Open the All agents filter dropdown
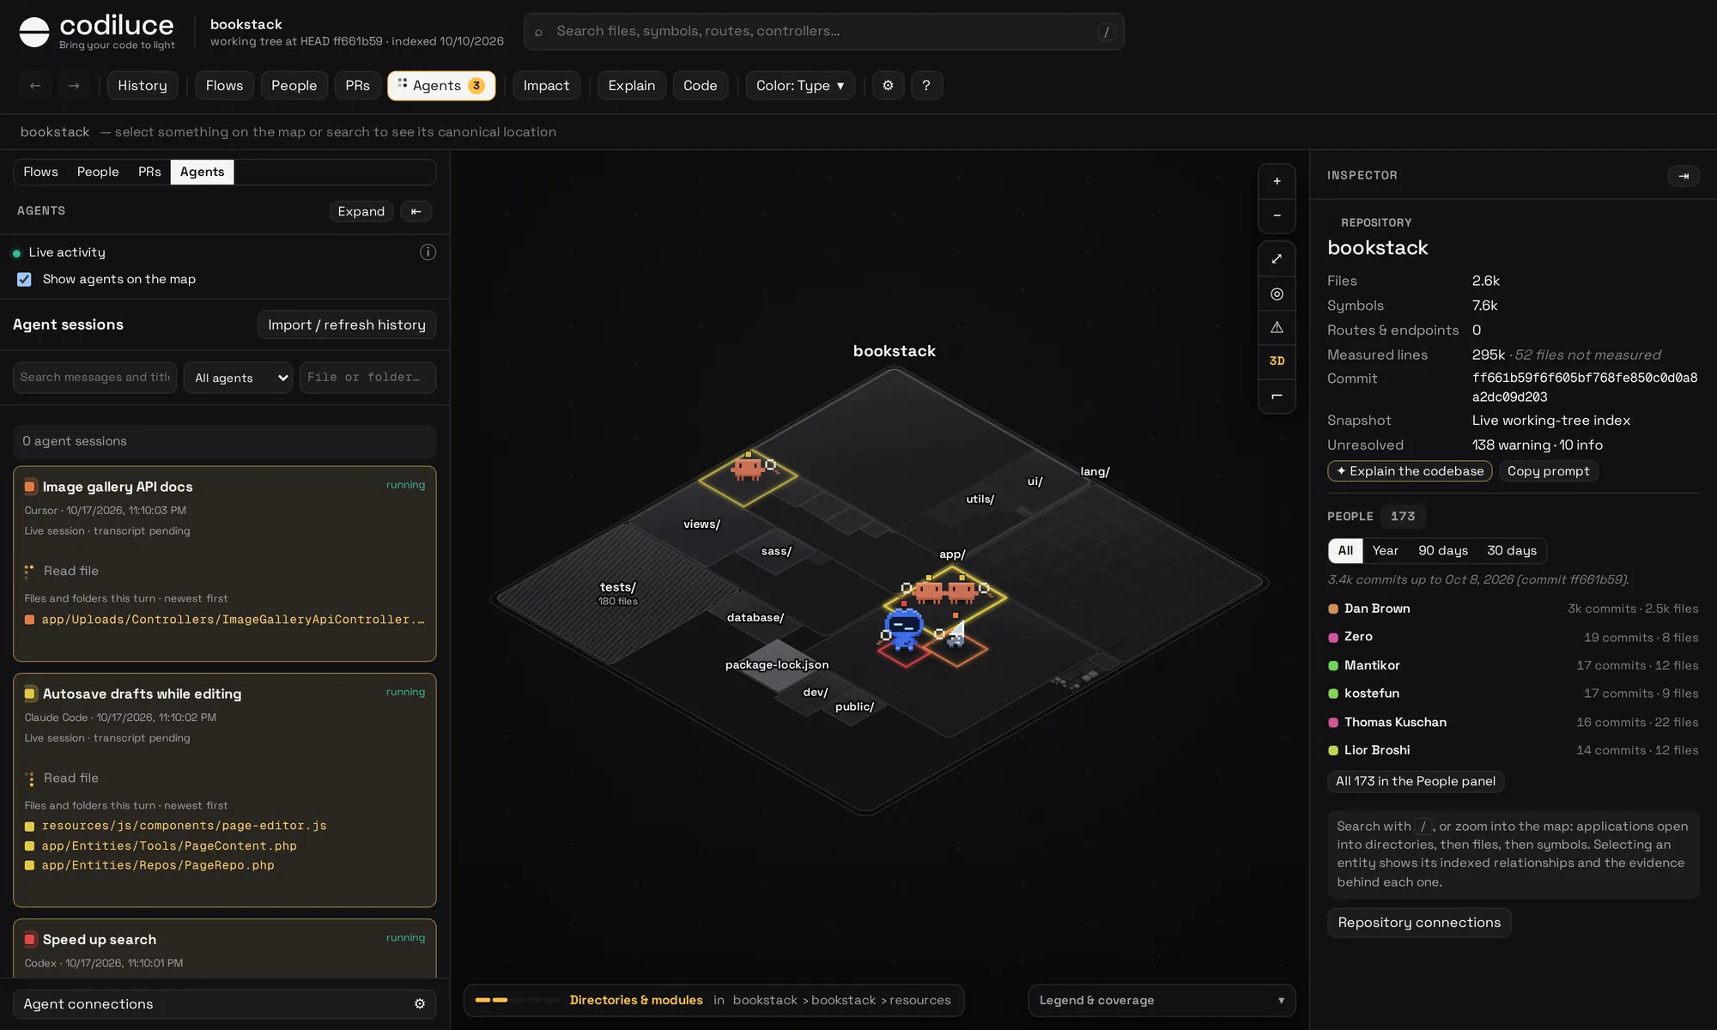 (239, 378)
